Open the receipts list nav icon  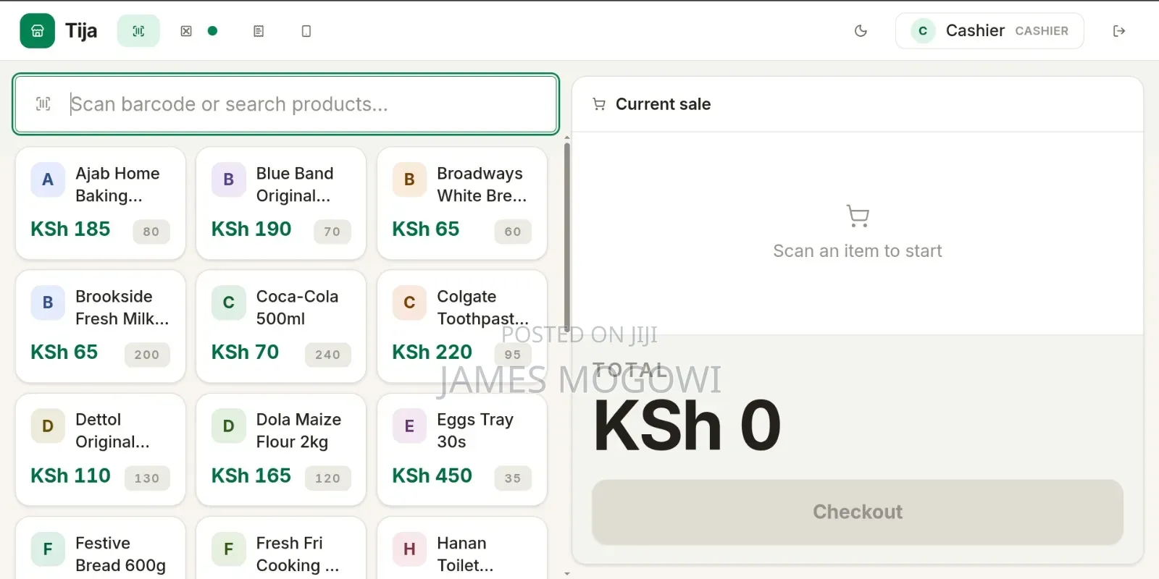point(259,31)
